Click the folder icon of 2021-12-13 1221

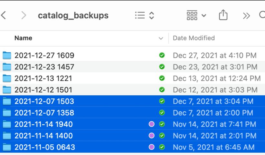pos(7,78)
